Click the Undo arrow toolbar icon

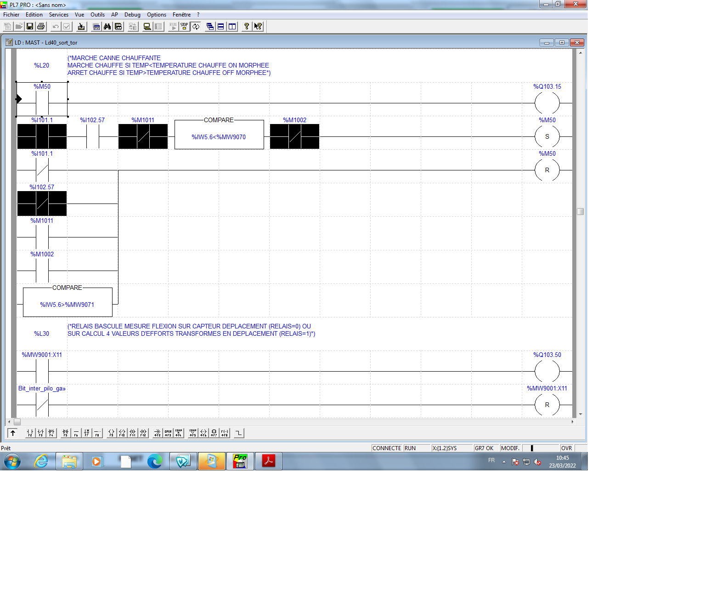tap(56, 27)
